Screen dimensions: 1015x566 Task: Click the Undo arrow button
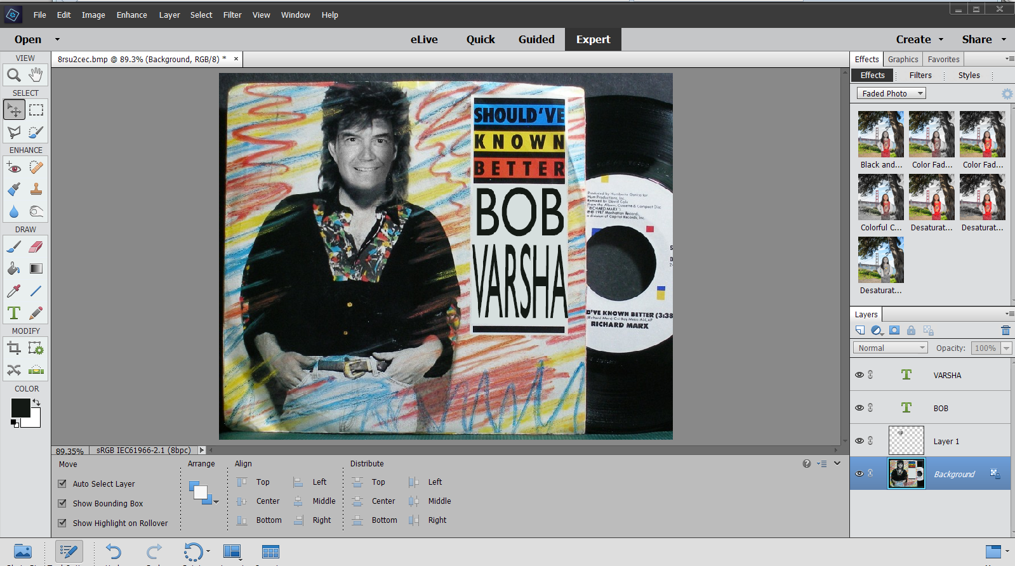[114, 551]
